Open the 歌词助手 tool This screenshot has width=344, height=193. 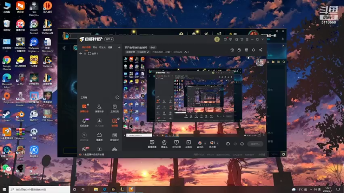pyautogui.click(x=114, y=137)
